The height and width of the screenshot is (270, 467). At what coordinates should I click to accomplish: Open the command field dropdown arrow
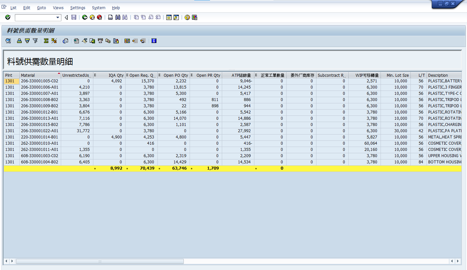click(x=58, y=17)
